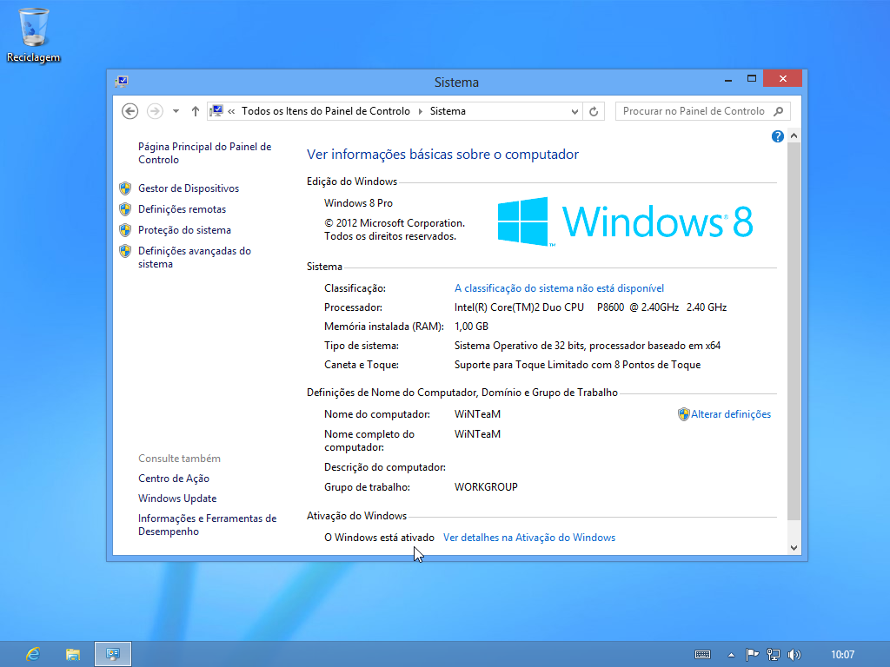Click the shield icon next to Alterar definições
Screen dimensions: 890x667
683,414
